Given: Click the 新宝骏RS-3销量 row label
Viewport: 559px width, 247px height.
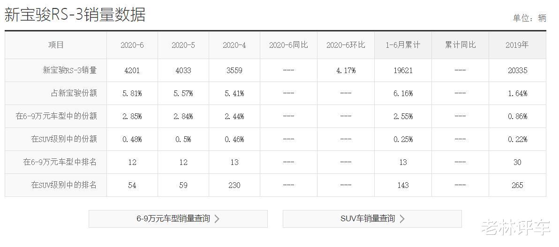Looking at the screenshot, I should [x=69, y=70].
